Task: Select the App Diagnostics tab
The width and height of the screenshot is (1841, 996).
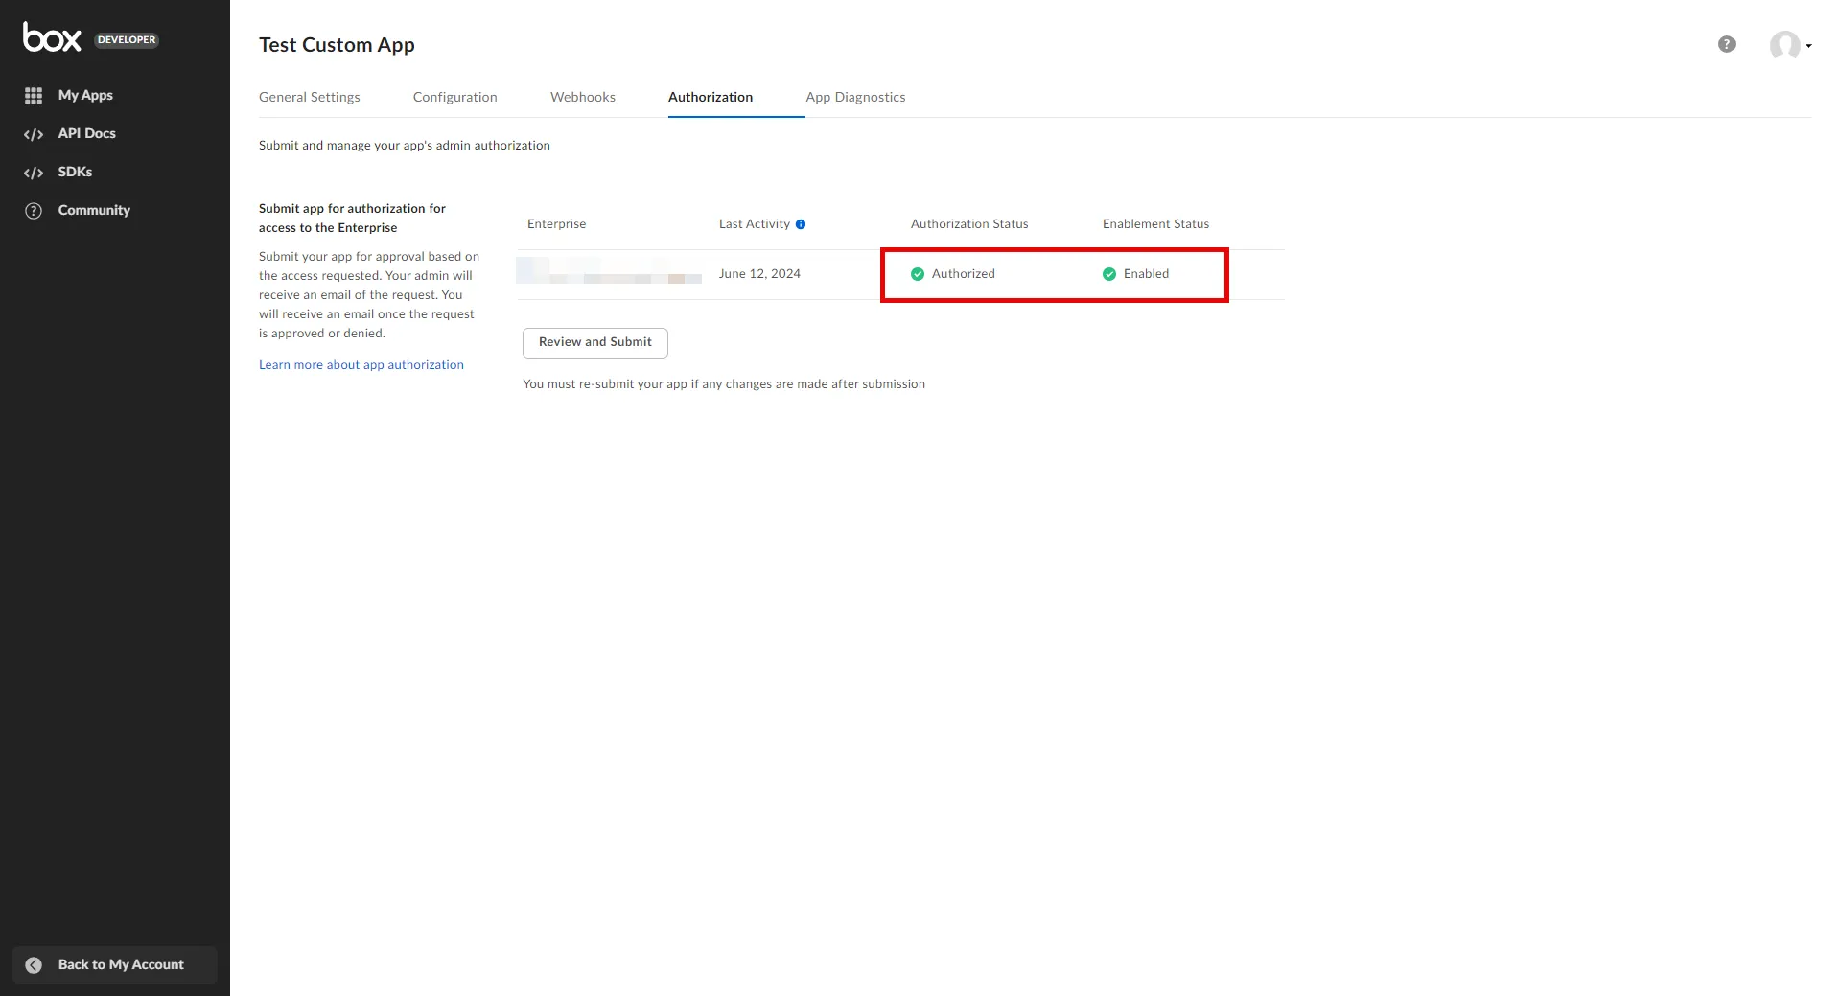Action: coord(855,97)
